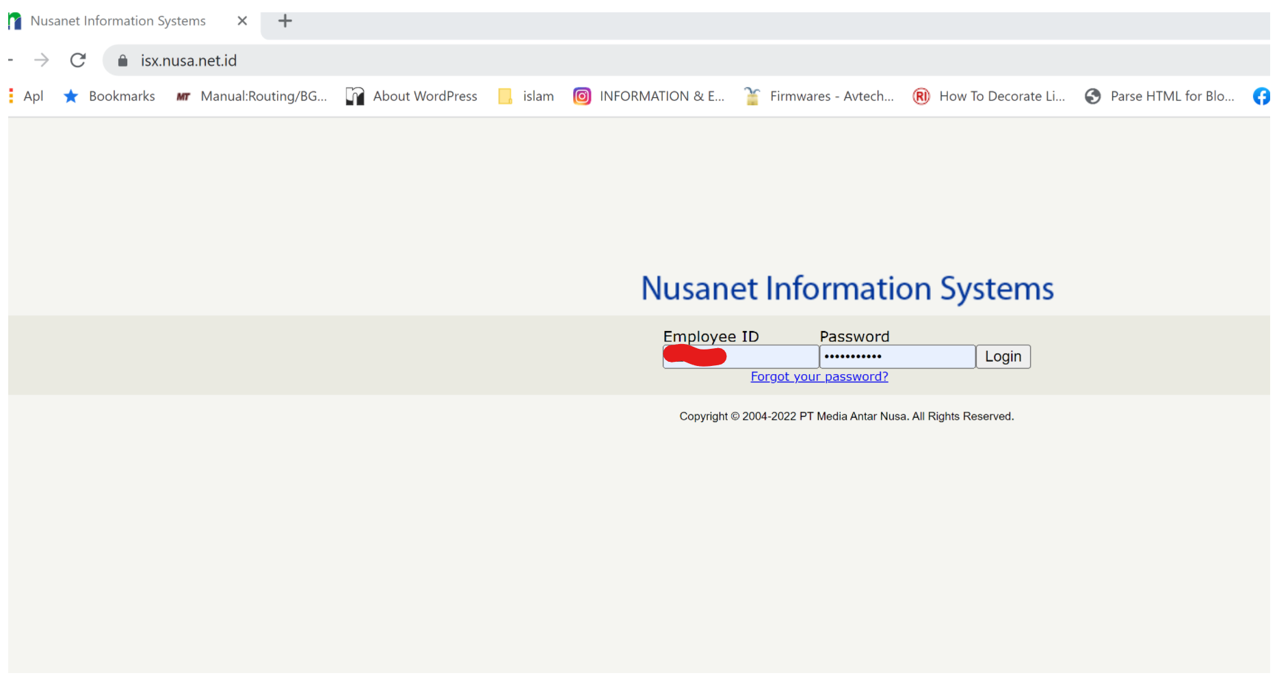Viewport: 1277px width, 684px height.
Task: Reload the page with refresh icon
Action: click(78, 60)
